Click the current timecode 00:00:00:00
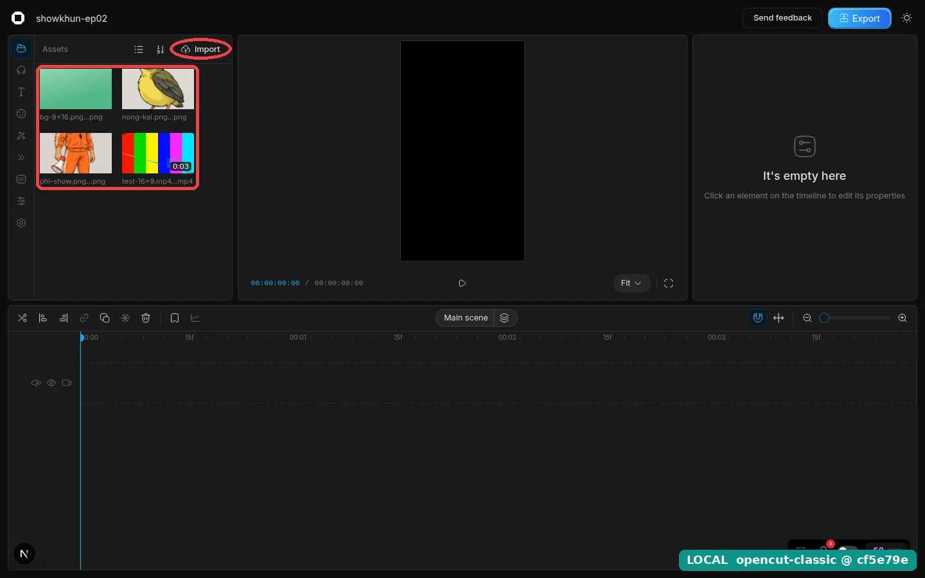Viewport: 925px width, 578px height. (x=275, y=283)
